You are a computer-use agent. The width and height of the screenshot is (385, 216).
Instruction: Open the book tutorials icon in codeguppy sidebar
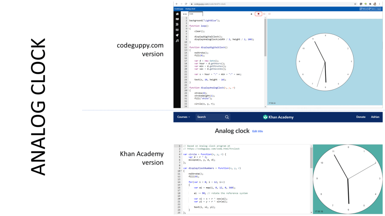177,19
